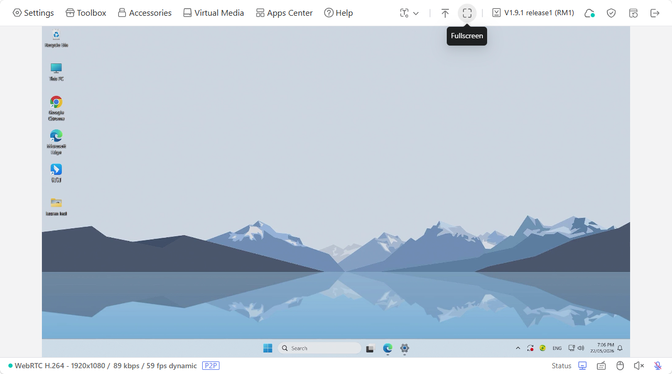Click the taskbar Search box
This screenshot has height=374, width=672.
[319, 348]
